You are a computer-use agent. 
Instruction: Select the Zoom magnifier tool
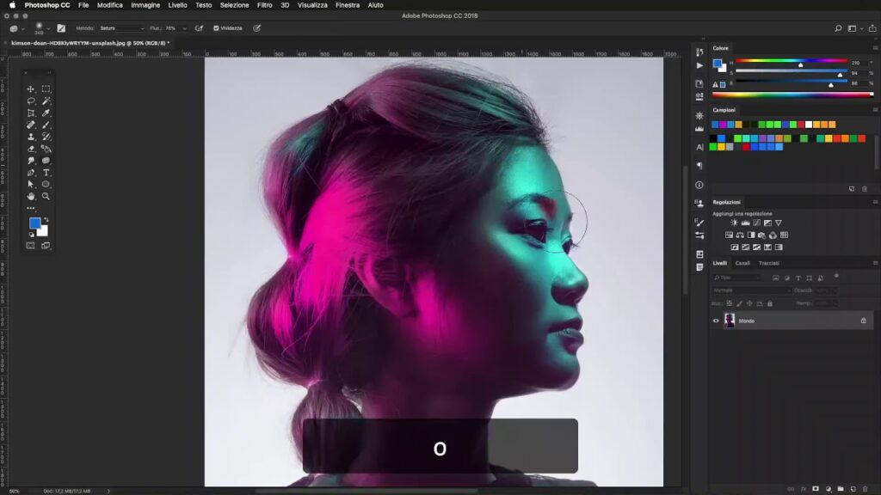click(x=46, y=196)
